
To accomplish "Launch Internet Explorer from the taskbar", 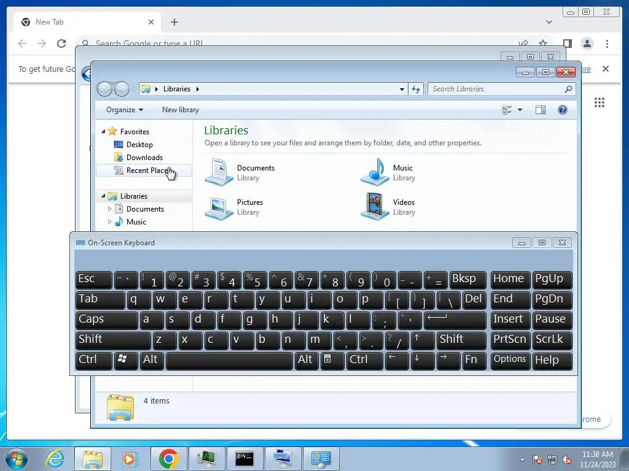I will click(55, 459).
